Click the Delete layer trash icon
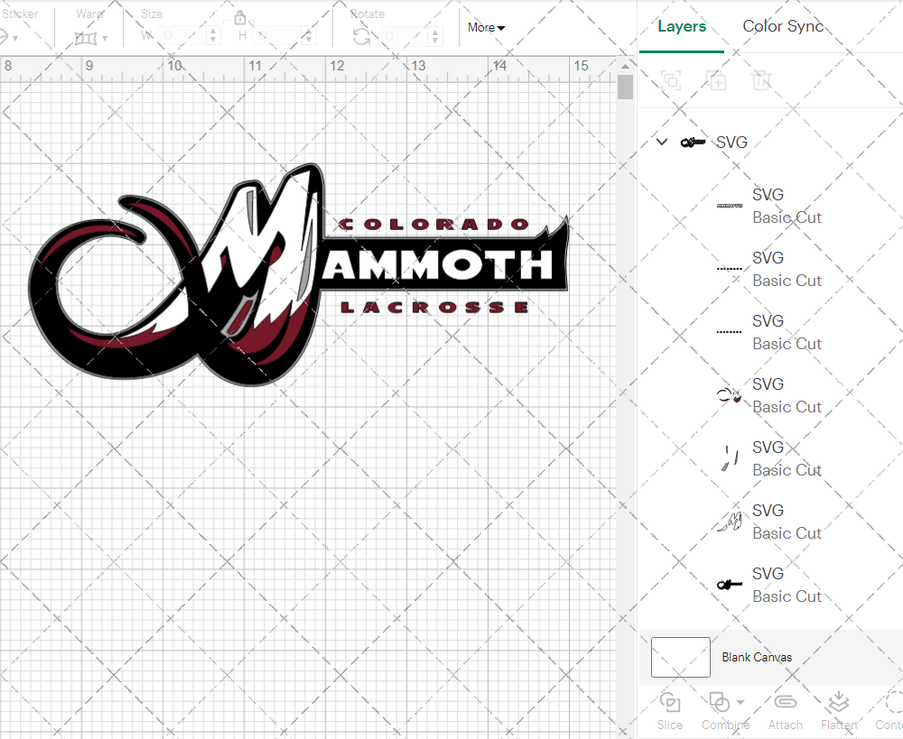The height and width of the screenshot is (739, 903). [760, 80]
